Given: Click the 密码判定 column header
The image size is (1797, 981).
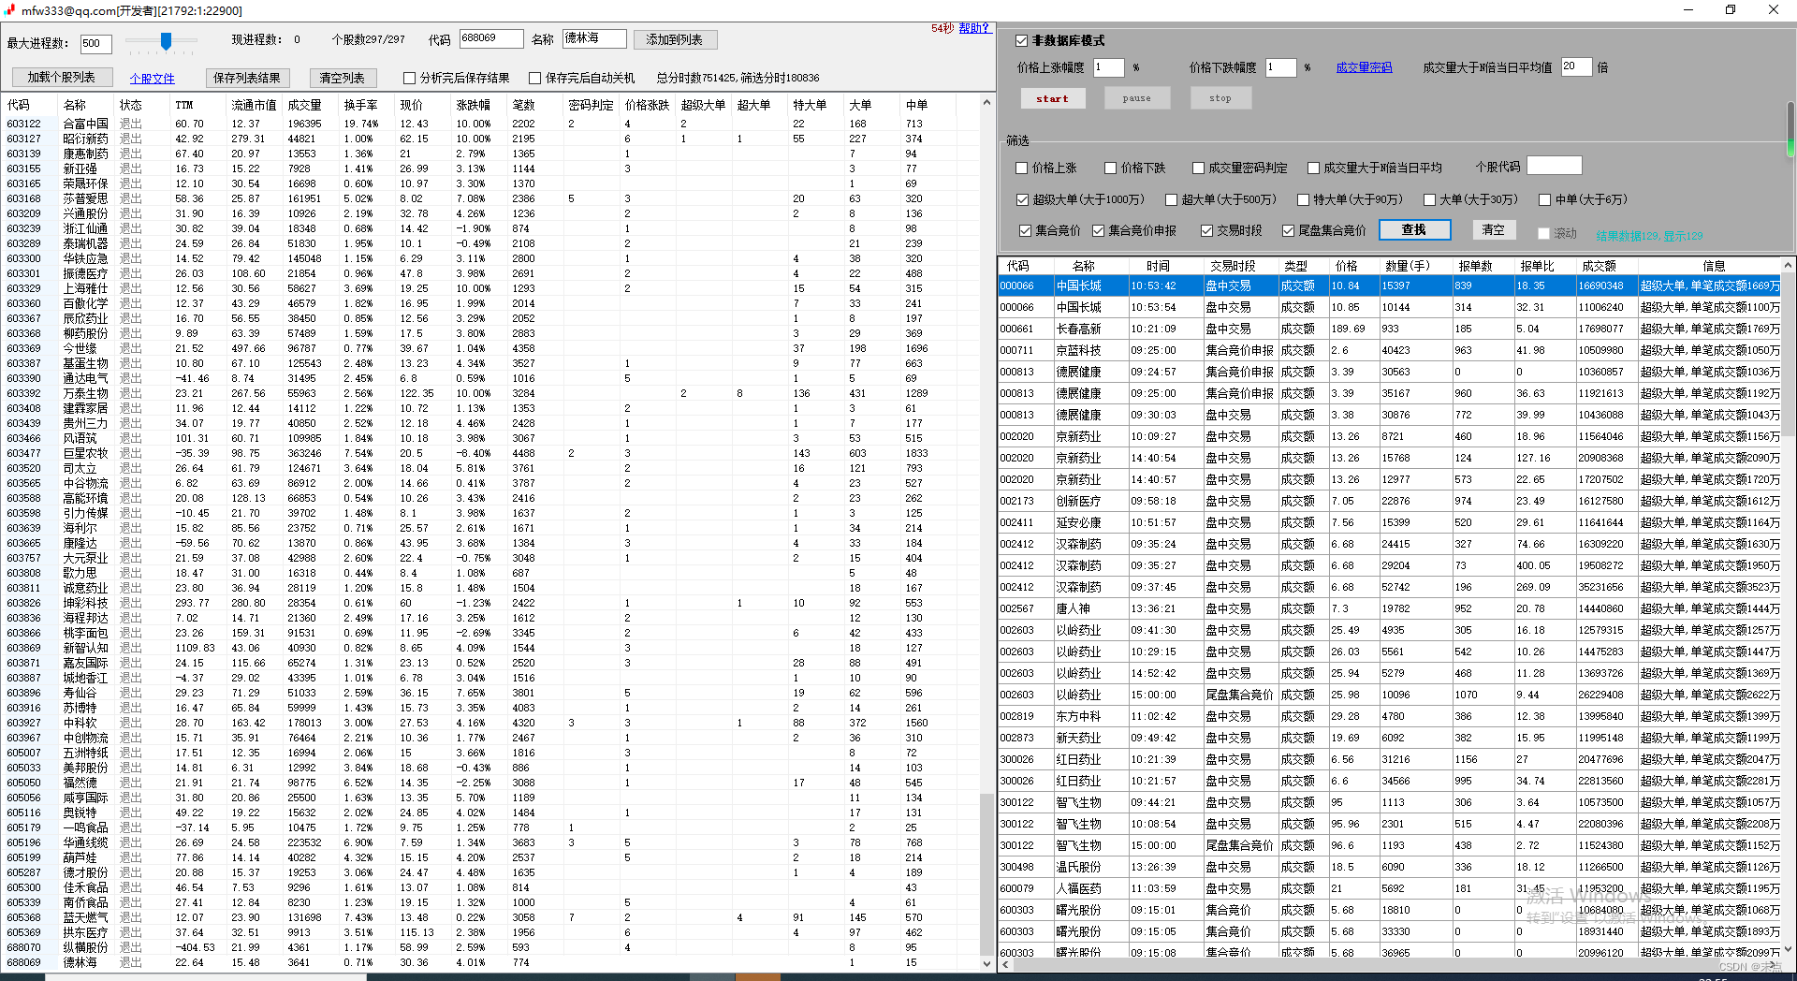Looking at the screenshot, I should (591, 105).
